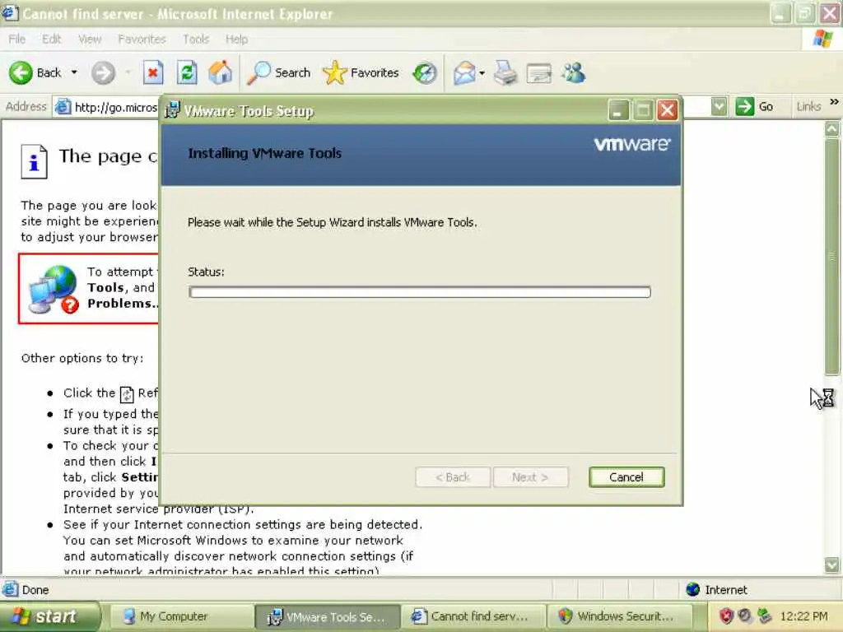The image size is (843, 632).
Task: Click the Refresh icon in the page text
Action: click(127, 394)
